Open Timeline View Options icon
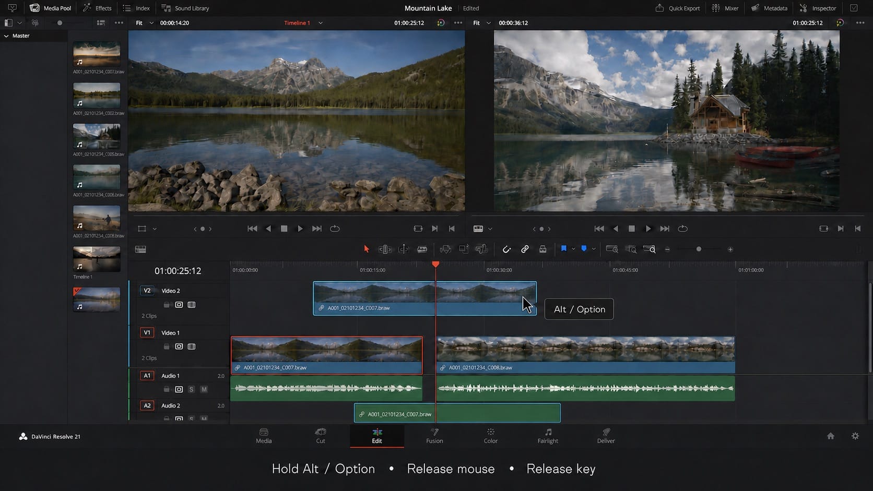This screenshot has height=491, width=873. (140, 249)
